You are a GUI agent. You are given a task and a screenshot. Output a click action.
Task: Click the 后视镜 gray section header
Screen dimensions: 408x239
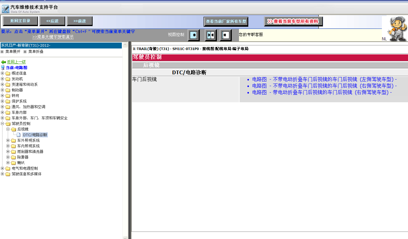pyautogui.click(x=270, y=65)
